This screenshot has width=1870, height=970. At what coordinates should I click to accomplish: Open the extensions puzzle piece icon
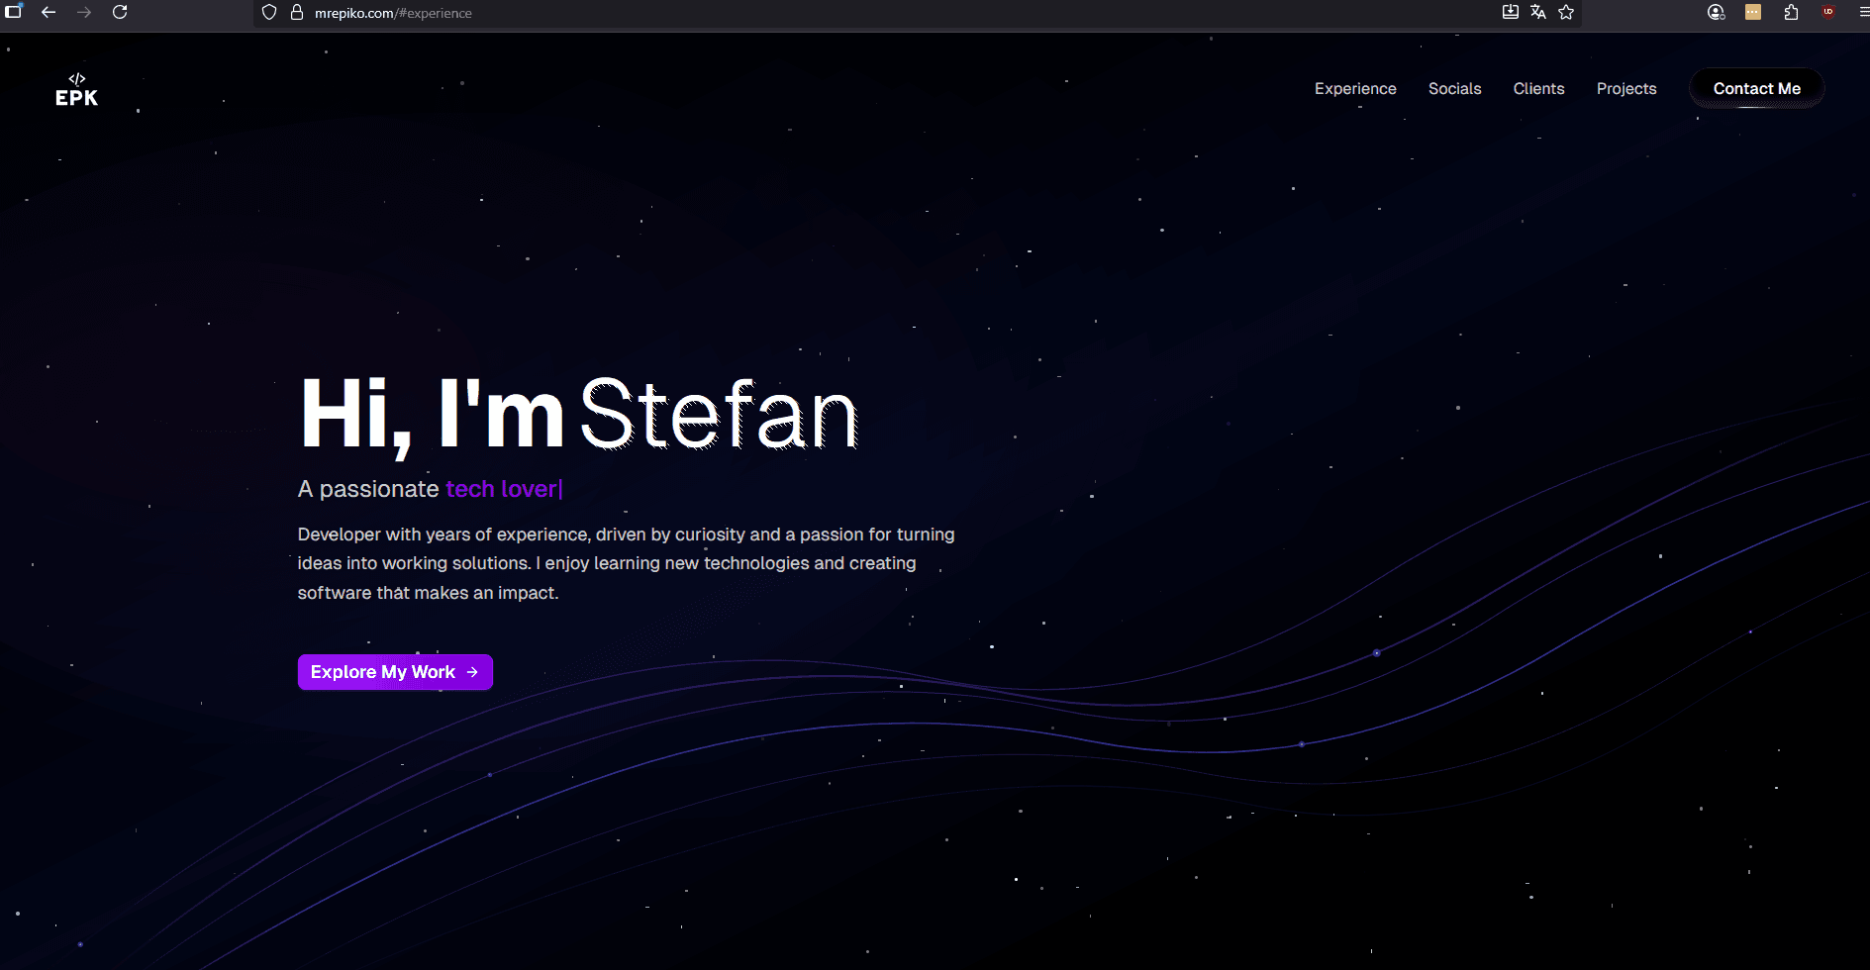pyautogui.click(x=1791, y=13)
